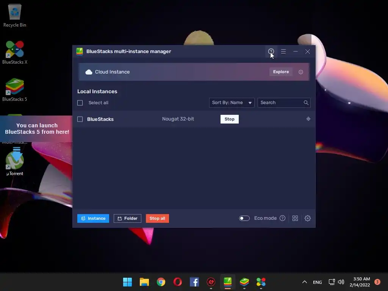Switch to multi-instance manager taskbar icon
388x291 pixels.
click(x=228, y=282)
